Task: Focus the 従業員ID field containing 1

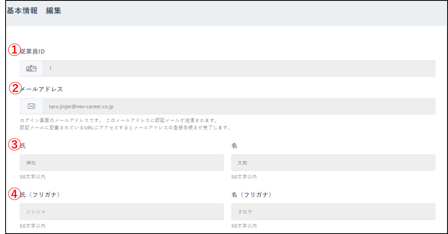Action: coord(239,68)
